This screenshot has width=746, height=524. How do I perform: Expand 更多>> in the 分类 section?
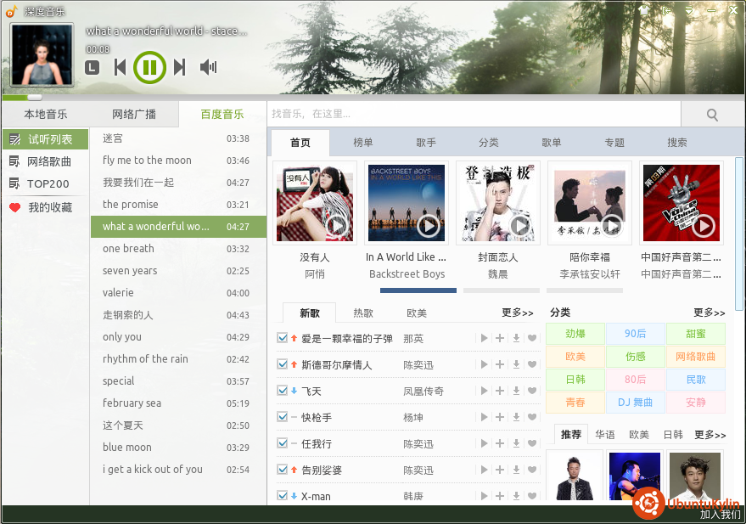click(710, 313)
